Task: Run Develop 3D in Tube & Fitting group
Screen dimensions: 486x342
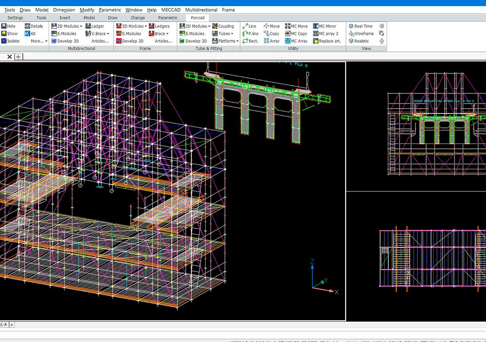Action: tap(193, 41)
